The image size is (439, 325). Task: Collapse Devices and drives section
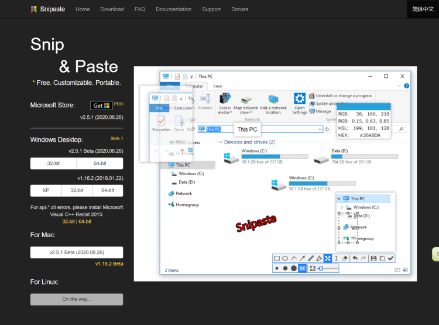(x=221, y=142)
